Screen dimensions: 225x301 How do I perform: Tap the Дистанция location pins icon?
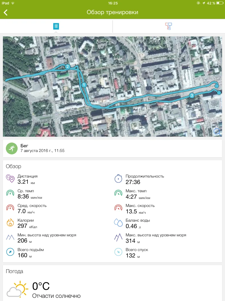tap(10, 178)
